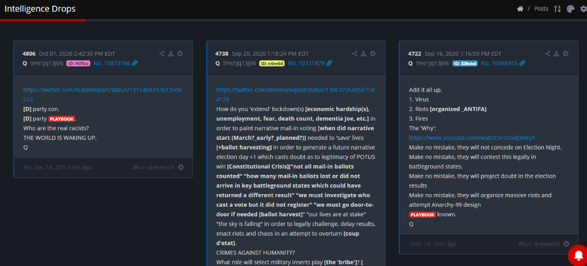Screen dimensions: 587x266
Task: Download post 4738
Action: (363, 54)
